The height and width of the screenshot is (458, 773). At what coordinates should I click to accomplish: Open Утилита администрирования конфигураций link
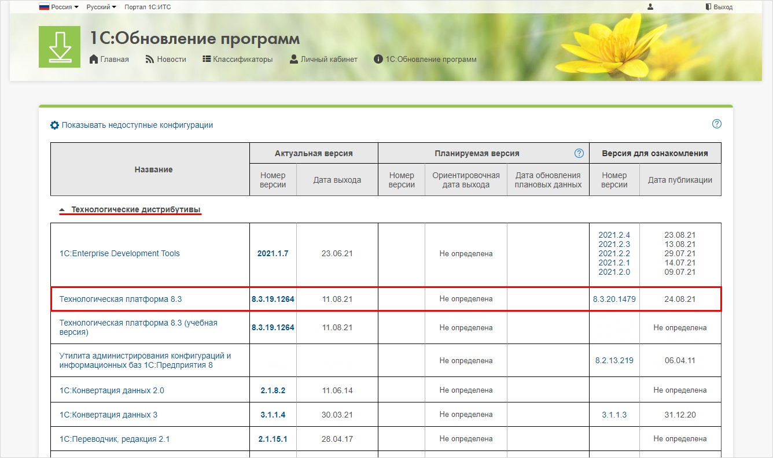coord(145,360)
